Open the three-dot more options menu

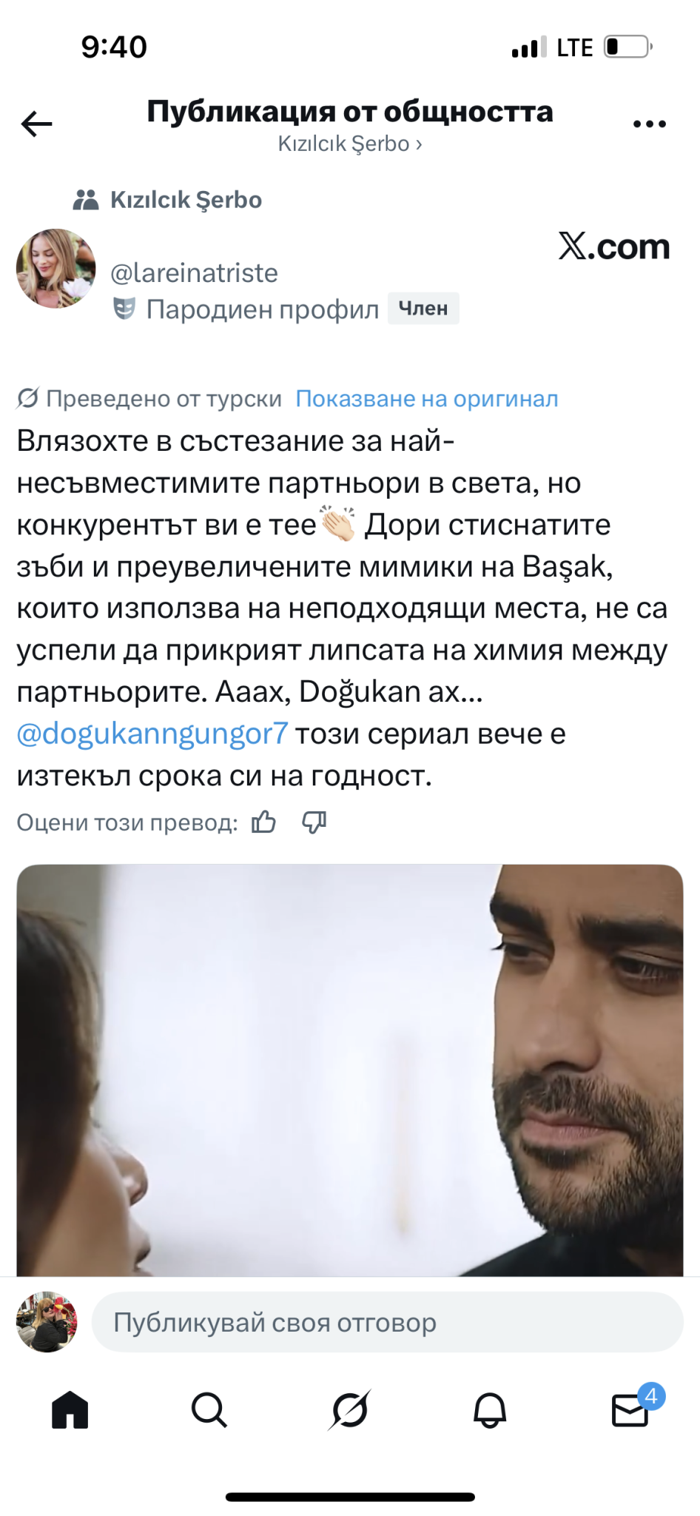tap(650, 124)
